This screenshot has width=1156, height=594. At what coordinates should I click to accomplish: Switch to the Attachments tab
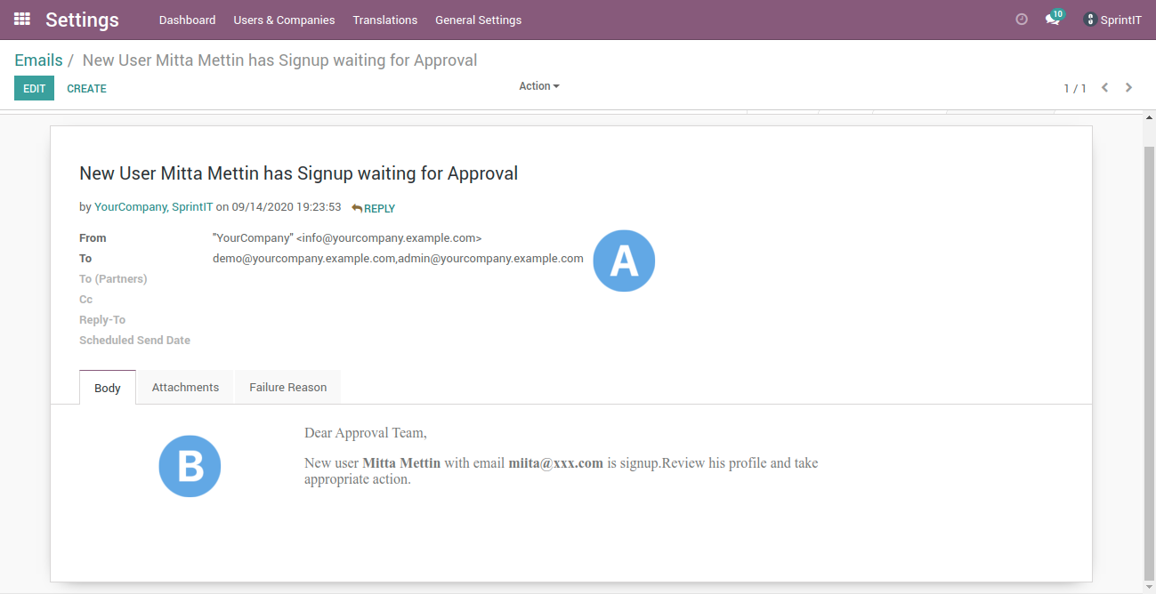(184, 387)
